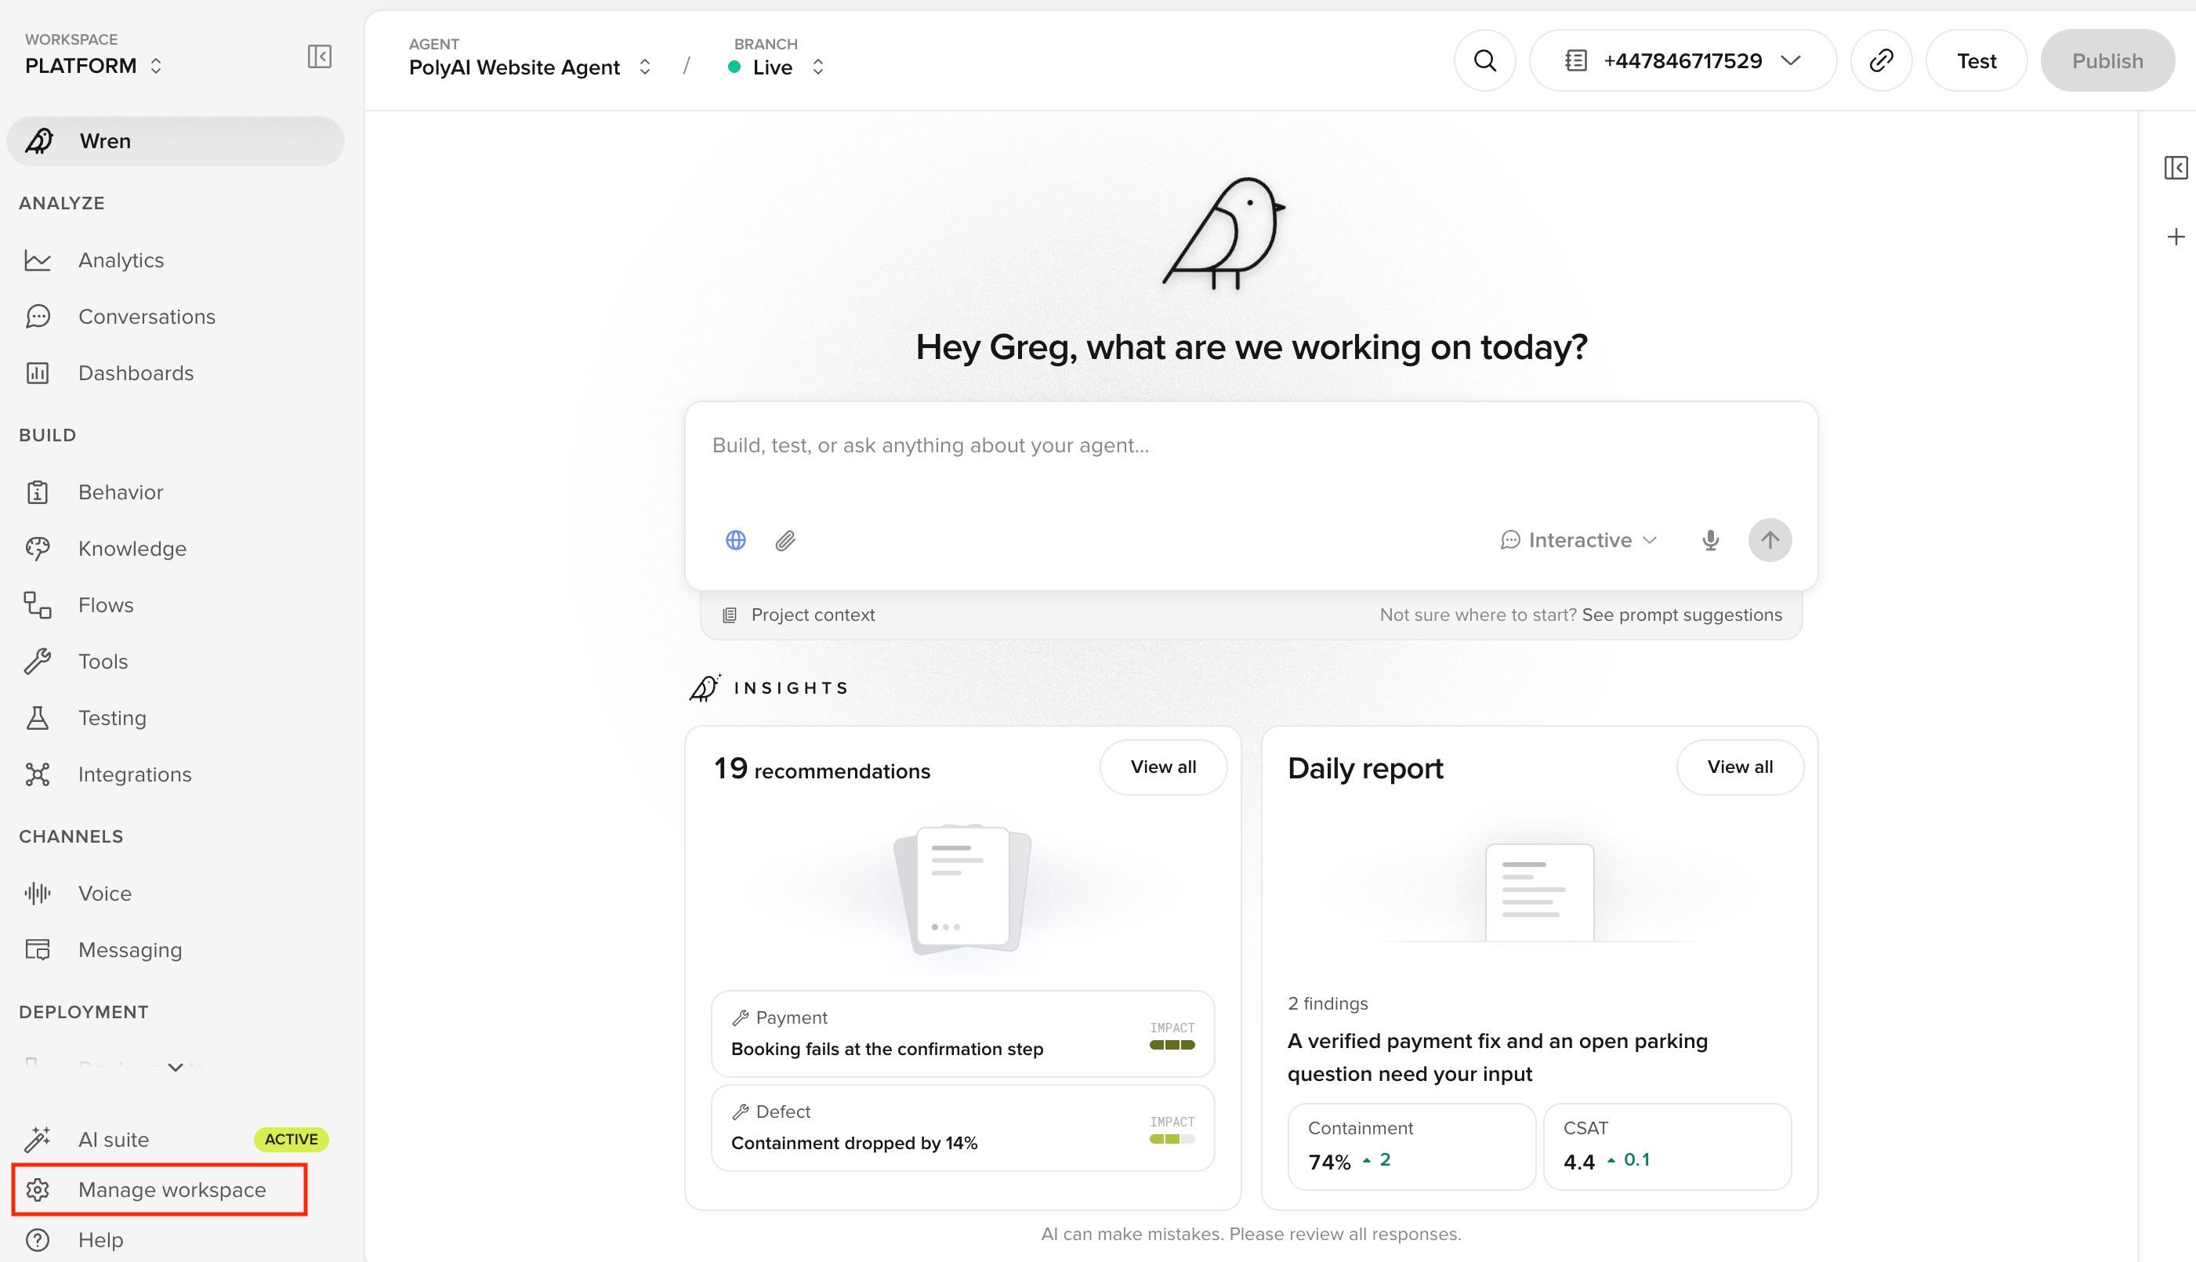The image size is (2196, 1262).
Task: Open the Analytics page
Action: point(121,260)
